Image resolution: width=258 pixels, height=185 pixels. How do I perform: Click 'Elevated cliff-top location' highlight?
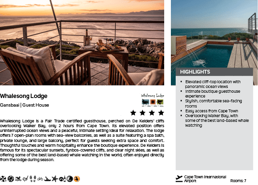point(213,84)
